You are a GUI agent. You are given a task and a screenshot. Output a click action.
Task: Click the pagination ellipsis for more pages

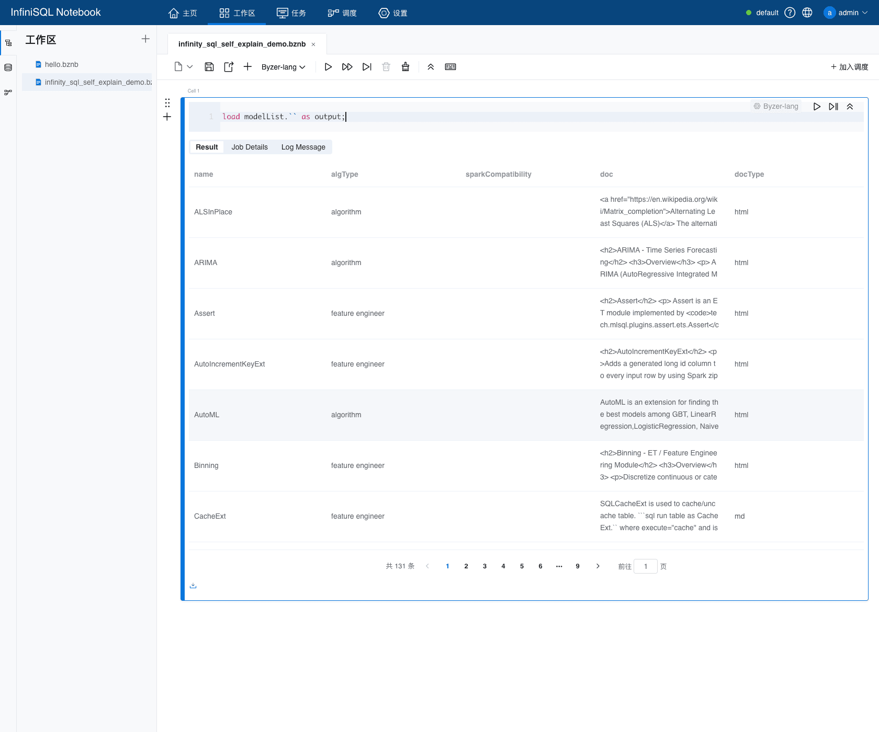(559, 566)
